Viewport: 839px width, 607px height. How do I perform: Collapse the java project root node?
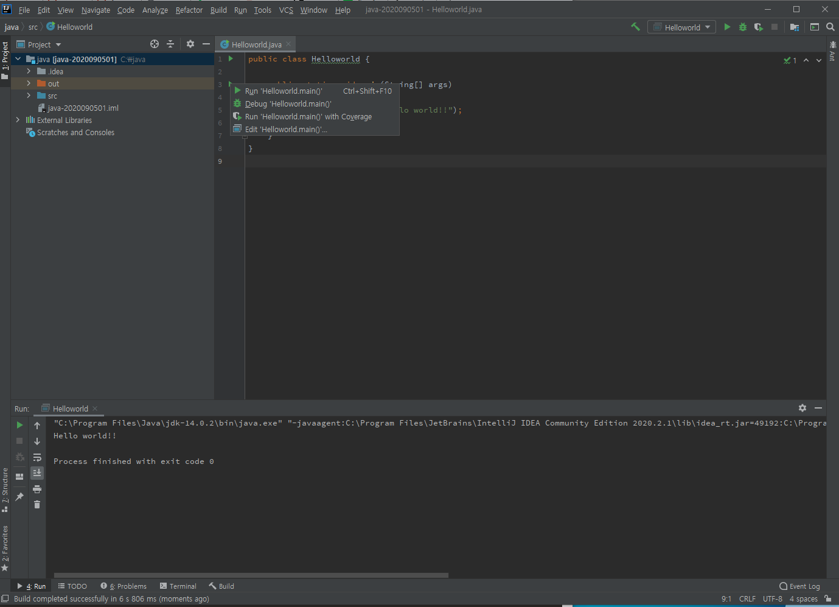tap(18, 59)
